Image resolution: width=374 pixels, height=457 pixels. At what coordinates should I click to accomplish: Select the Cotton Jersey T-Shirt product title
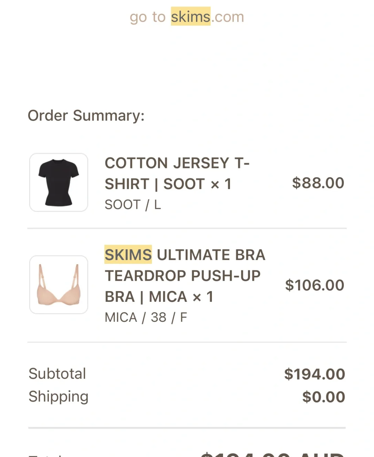tap(177, 174)
